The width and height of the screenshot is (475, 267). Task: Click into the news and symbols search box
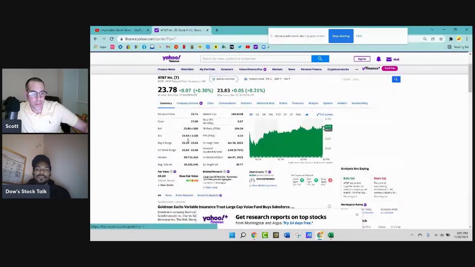pos(256,59)
